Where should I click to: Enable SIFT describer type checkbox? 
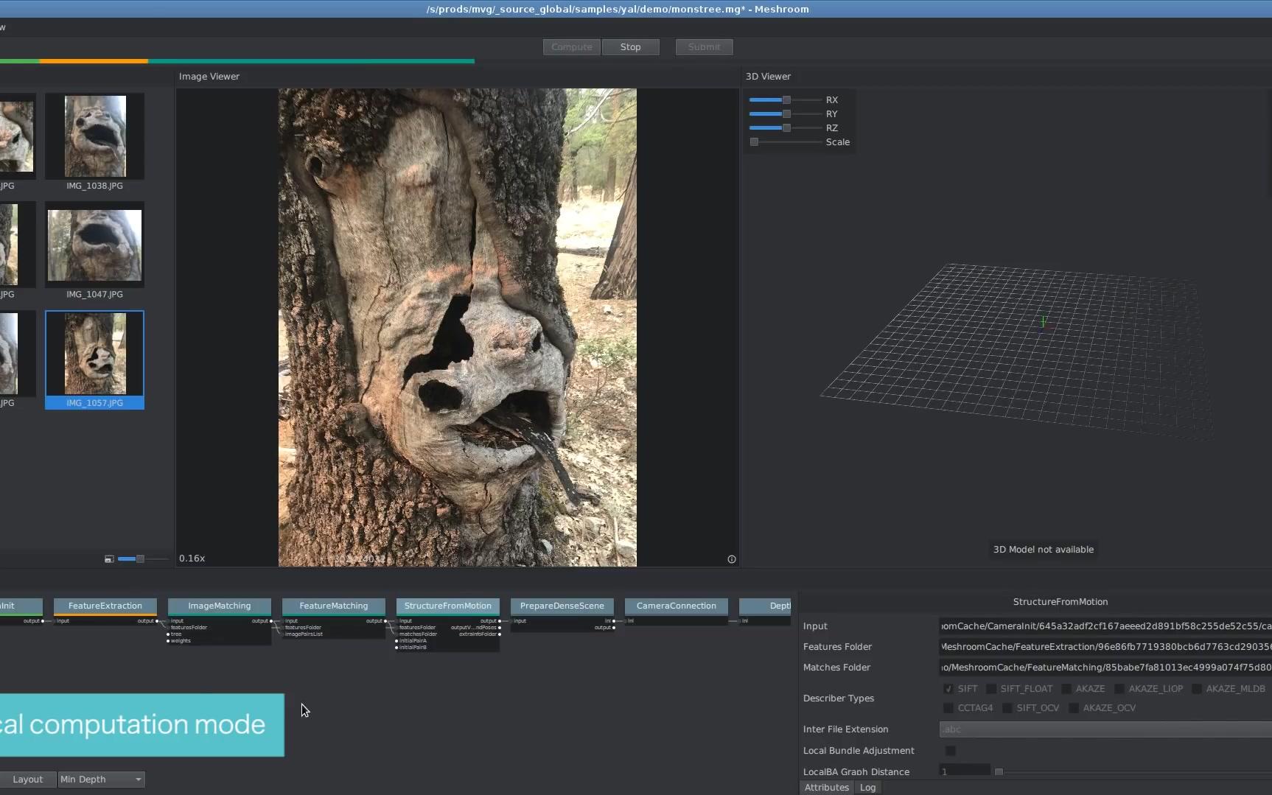click(x=948, y=689)
